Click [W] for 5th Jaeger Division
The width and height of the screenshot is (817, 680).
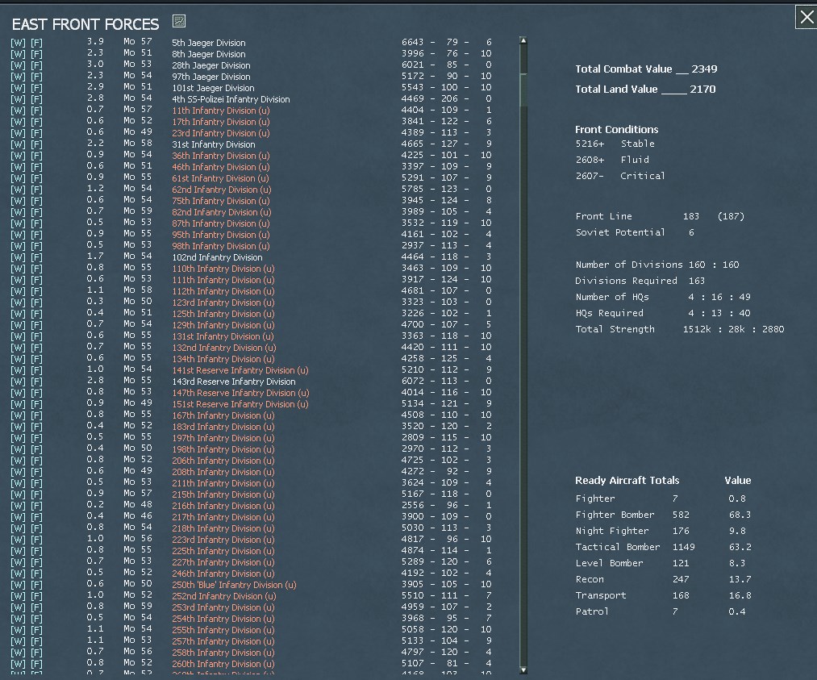click(19, 43)
